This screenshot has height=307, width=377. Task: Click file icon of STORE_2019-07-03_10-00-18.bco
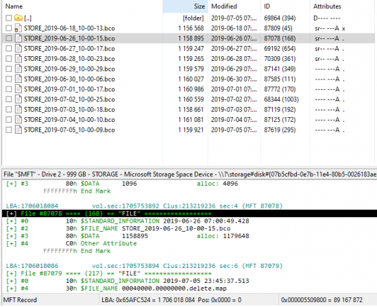tap(19, 110)
